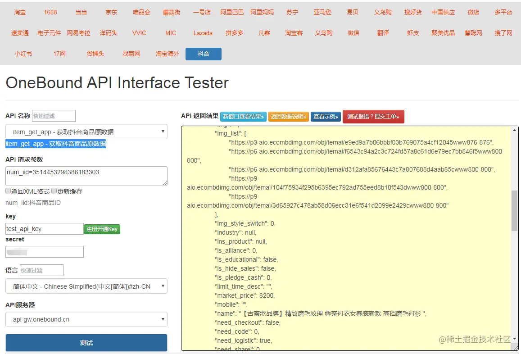Select the 抖音 platform tab
The width and height of the screenshot is (521, 354).
(x=204, y=54)
